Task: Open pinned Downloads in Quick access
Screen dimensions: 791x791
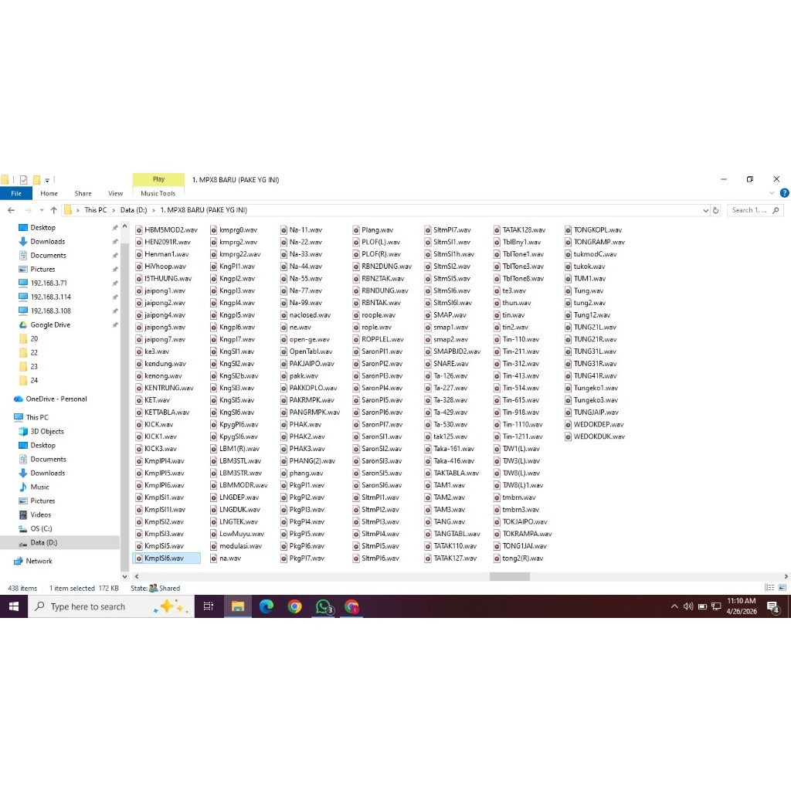Action: [x=47, y=242]
